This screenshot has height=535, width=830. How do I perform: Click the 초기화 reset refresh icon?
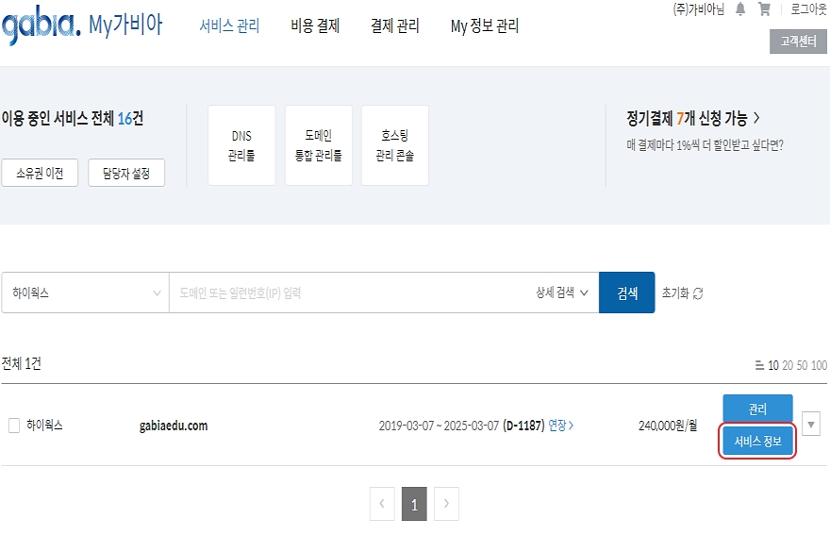pyautogui.click(x=698, y=293)
